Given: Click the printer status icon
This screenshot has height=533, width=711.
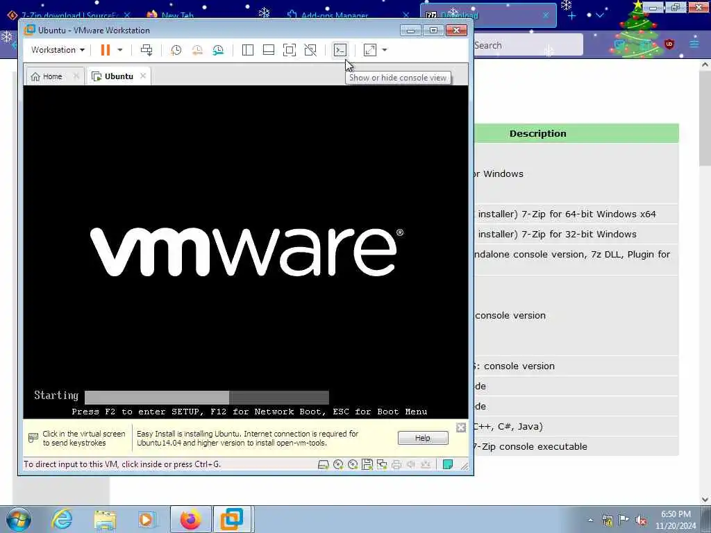Looking at the screenshot, I should coord(396,464).
